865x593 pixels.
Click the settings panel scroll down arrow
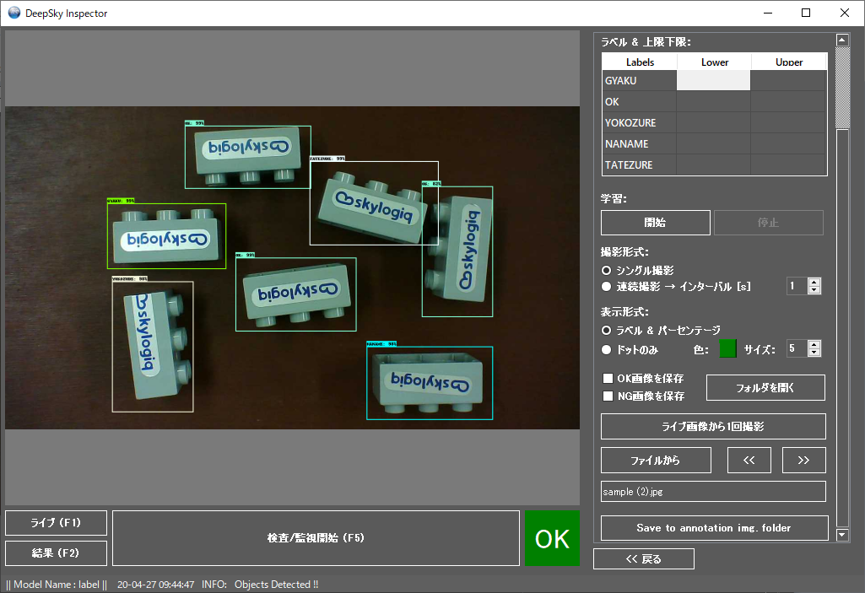842,534
